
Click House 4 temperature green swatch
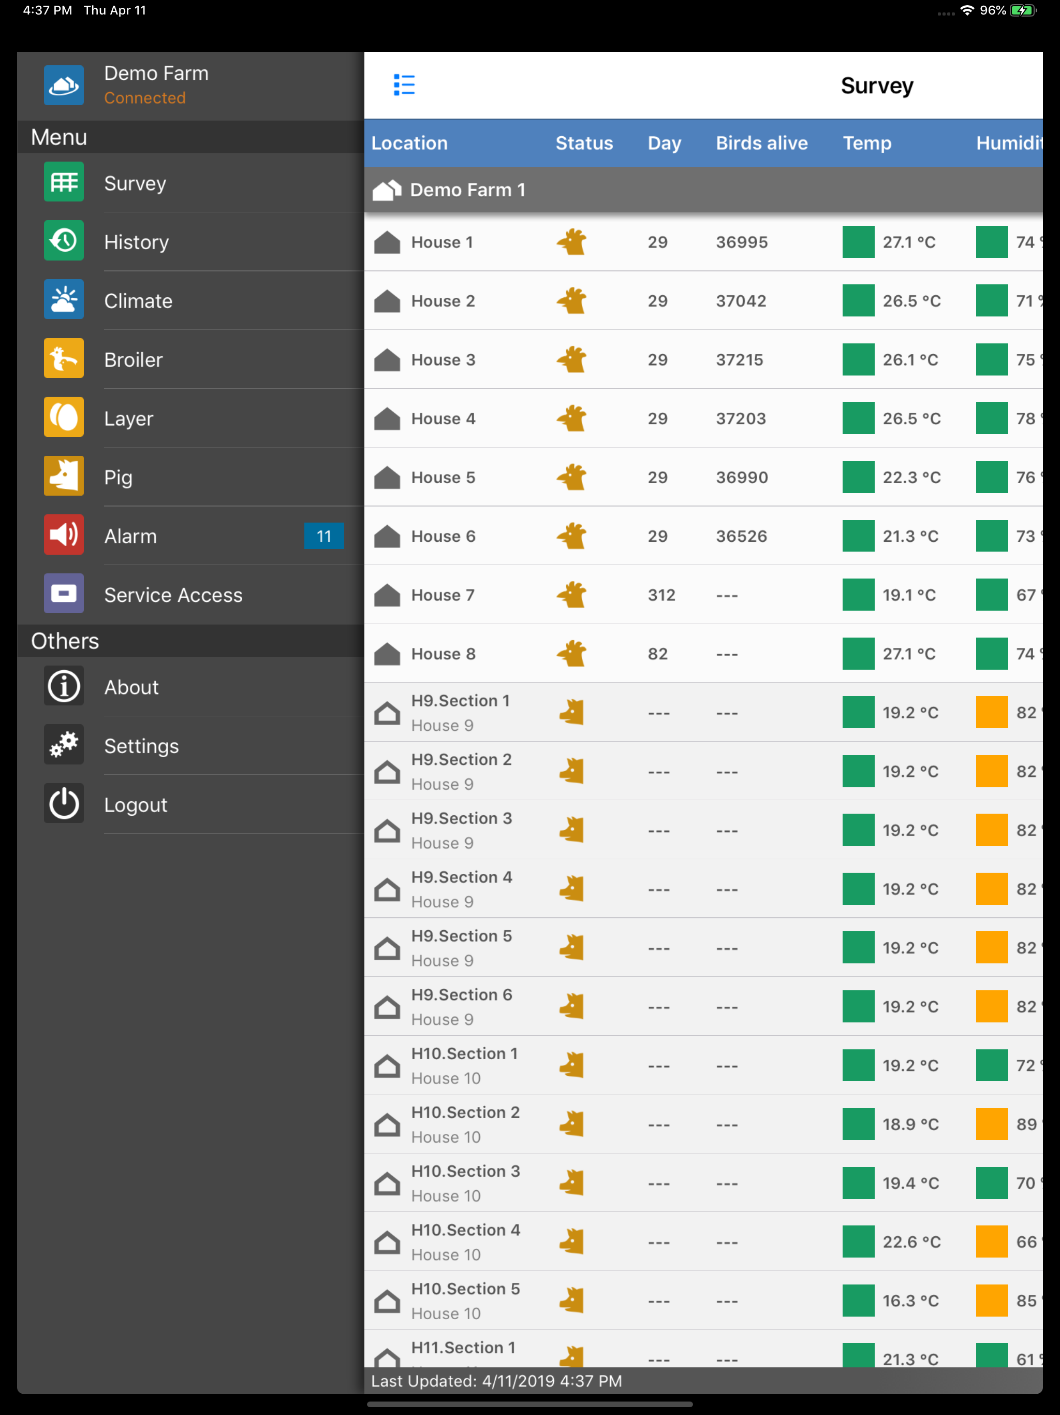[858, 418]
